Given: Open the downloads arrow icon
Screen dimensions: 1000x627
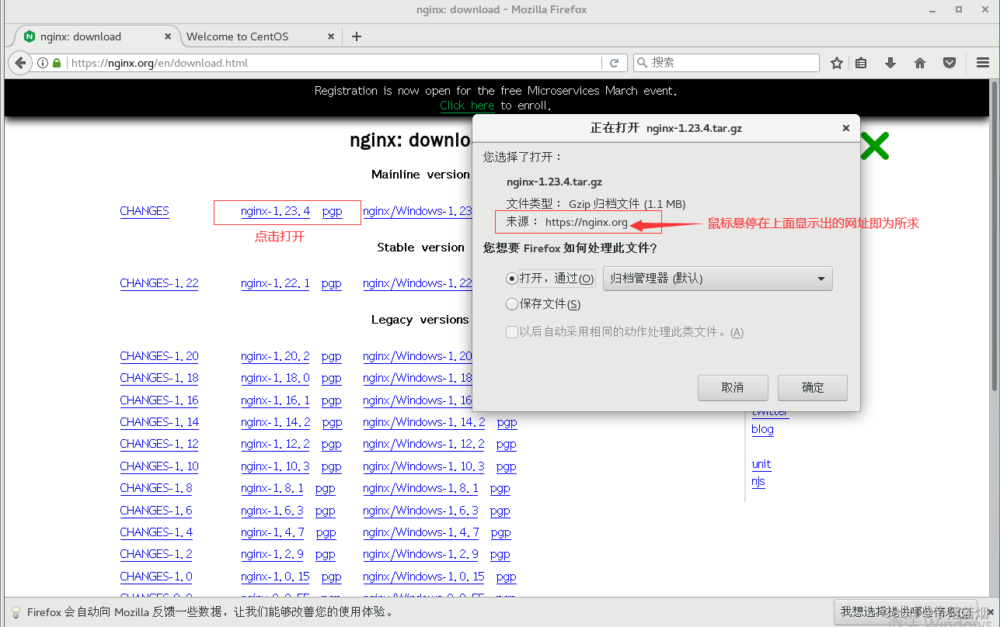Looking at the screenshot, I should [x=890, y=63].
